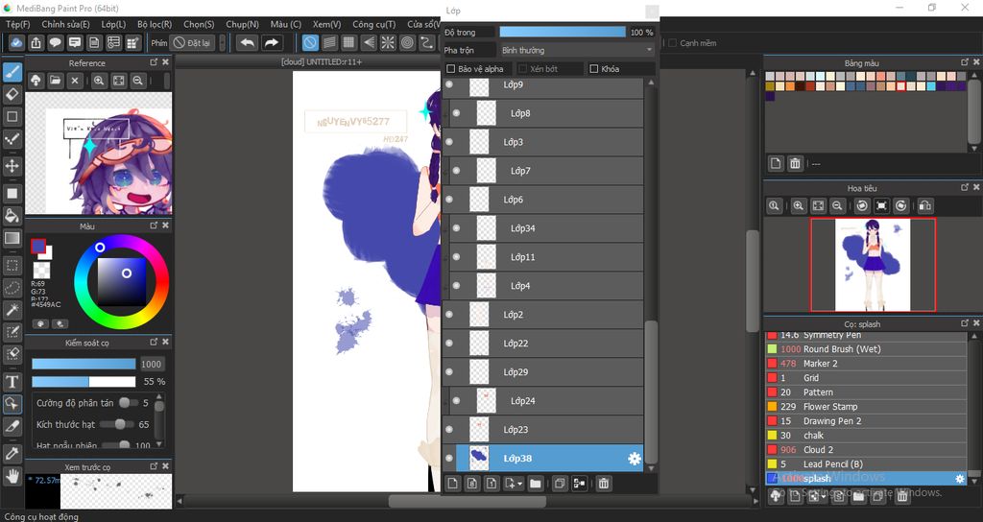The height and width of the screenshot is (522, 983).
Task: Enable the cross-hatch grid snap guide
Action: click(x=349, y=42)
